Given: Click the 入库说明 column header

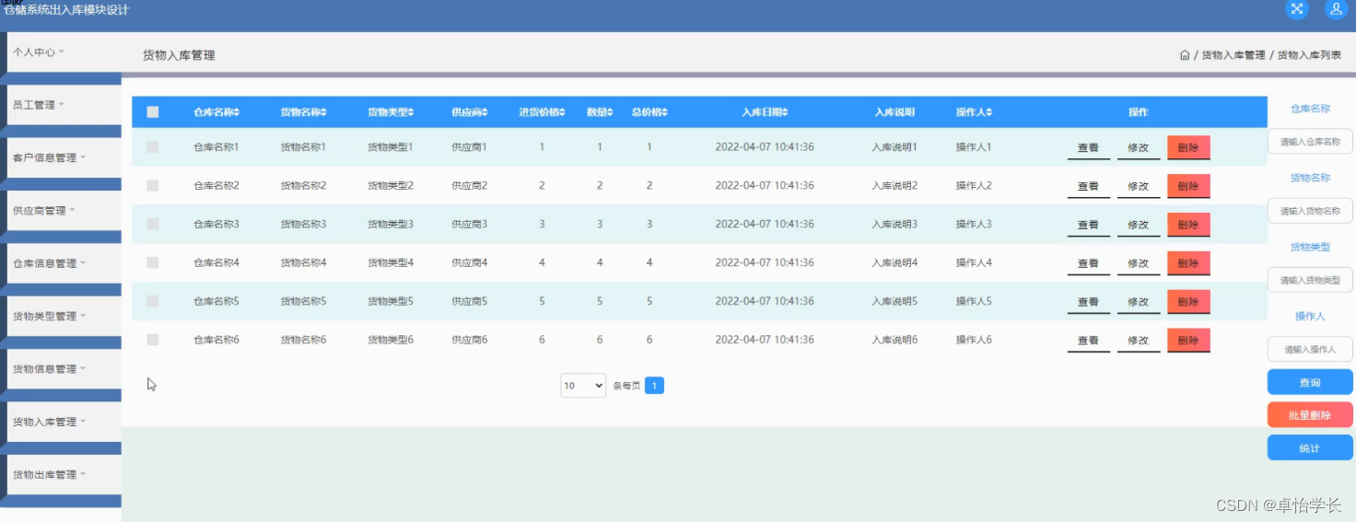Looking at the screenshot, I should coord(894,112).
